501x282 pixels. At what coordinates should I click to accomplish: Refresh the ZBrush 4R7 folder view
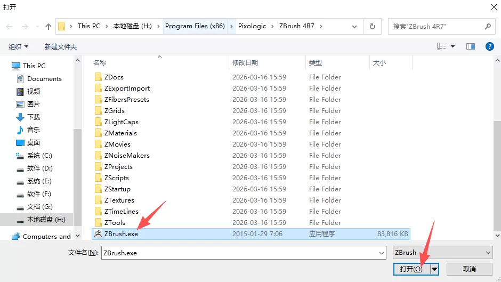coord(372,27)
